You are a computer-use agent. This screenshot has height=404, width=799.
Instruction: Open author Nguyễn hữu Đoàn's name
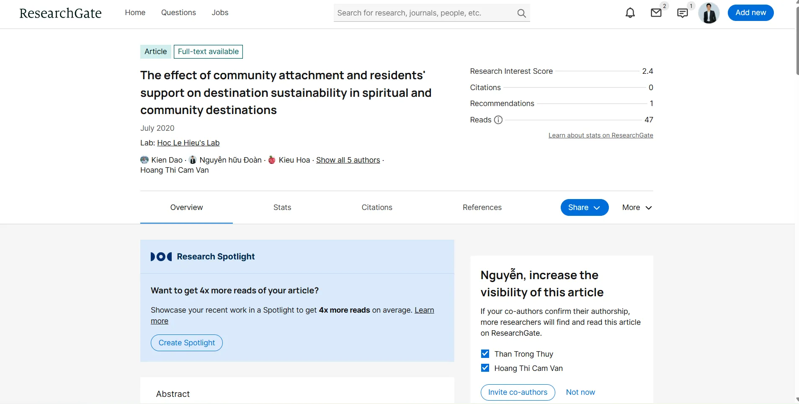pos(230,160)
